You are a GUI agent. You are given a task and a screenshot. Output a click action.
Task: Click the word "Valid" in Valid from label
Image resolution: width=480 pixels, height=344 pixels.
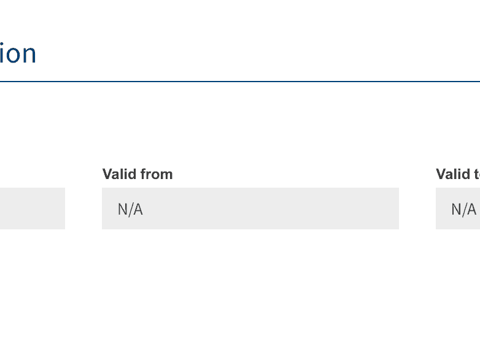tap(119, 174)
